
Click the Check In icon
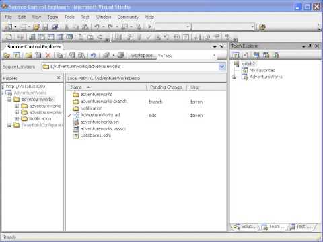point(81,55)
